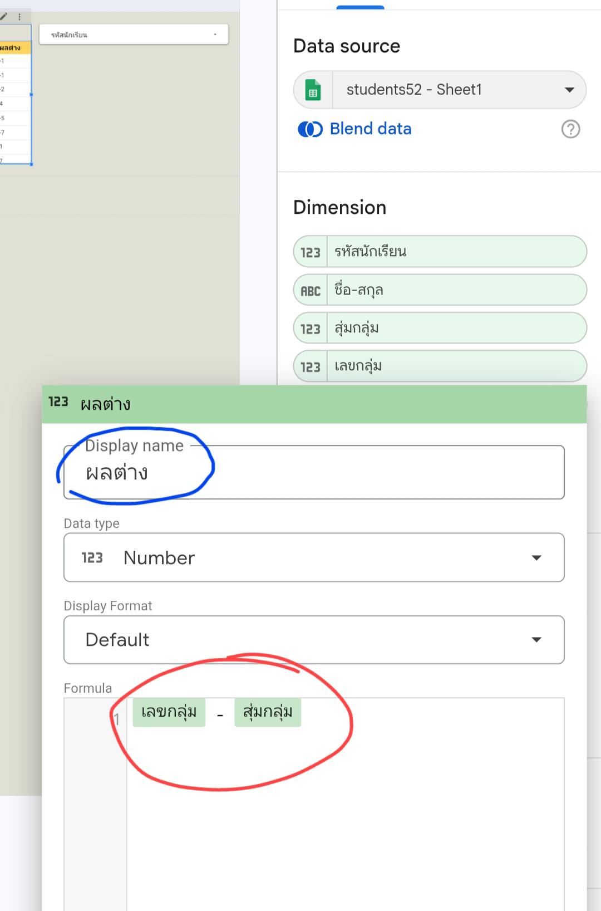Click the Google Sheets data source icon
Viewport: 601px width, 911px height.
click(313, 90)
